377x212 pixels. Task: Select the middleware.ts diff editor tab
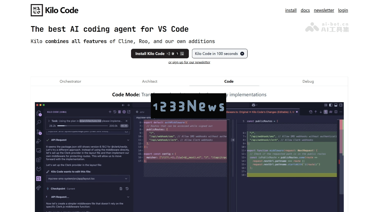coord(262,112)
